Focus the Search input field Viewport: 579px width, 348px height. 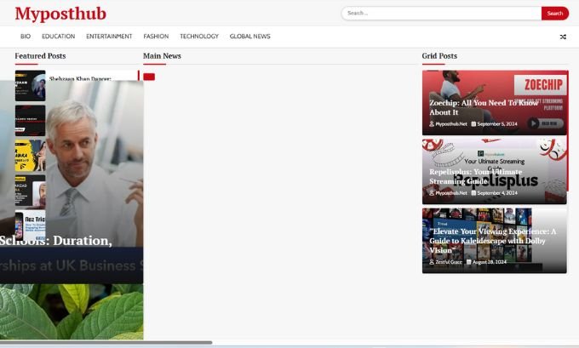point(441,14)
